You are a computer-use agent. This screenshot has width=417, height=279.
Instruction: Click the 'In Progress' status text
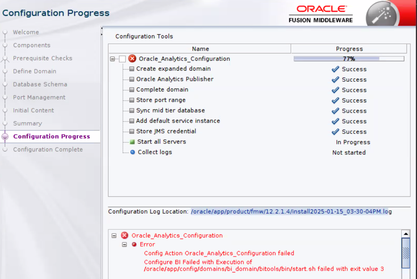pyautogui.click(x=353, y=142)
